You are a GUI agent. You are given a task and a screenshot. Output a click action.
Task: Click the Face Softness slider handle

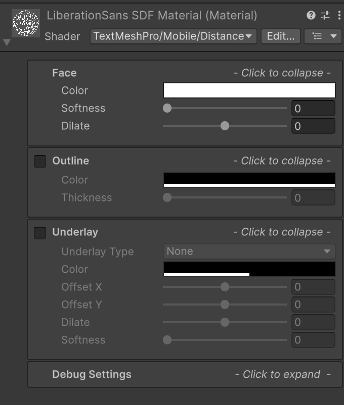(x=167, y=108)
